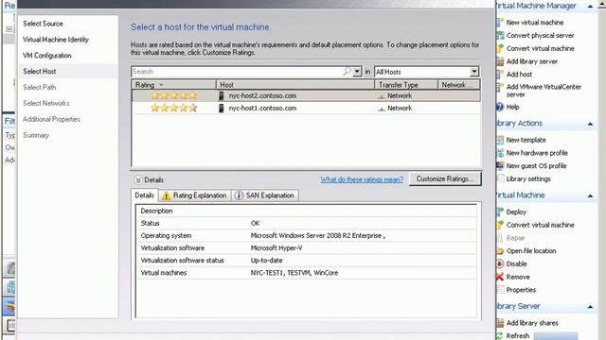Click the SAN Explanation info icon
606x340 pixels.
coord(239,195)
